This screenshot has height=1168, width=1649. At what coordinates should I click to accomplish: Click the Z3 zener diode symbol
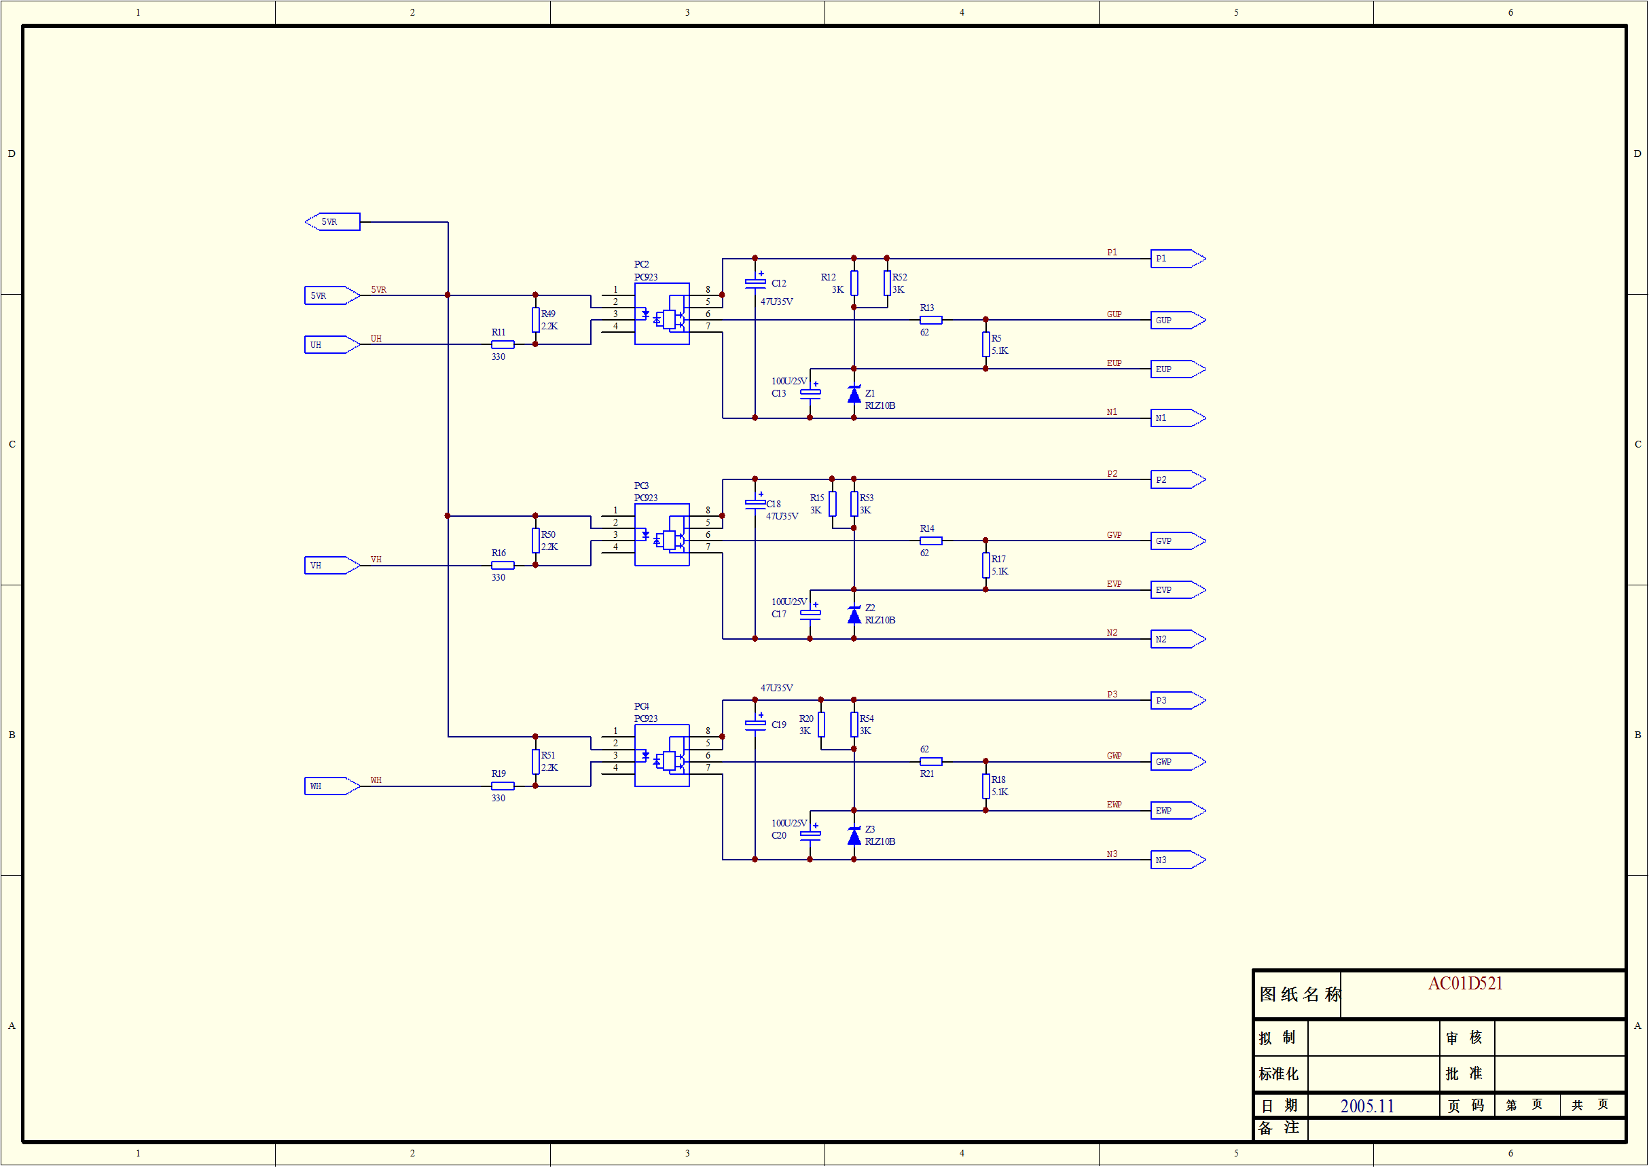coord(854,836)
